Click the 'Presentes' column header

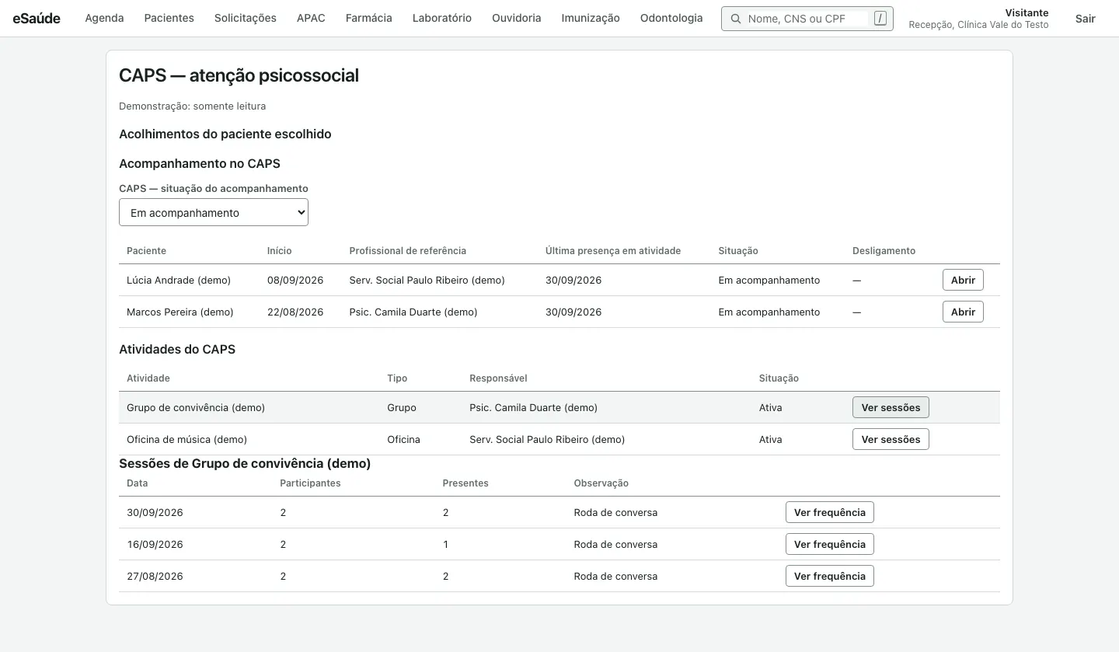pyautogui.click(x=465, y=483)
